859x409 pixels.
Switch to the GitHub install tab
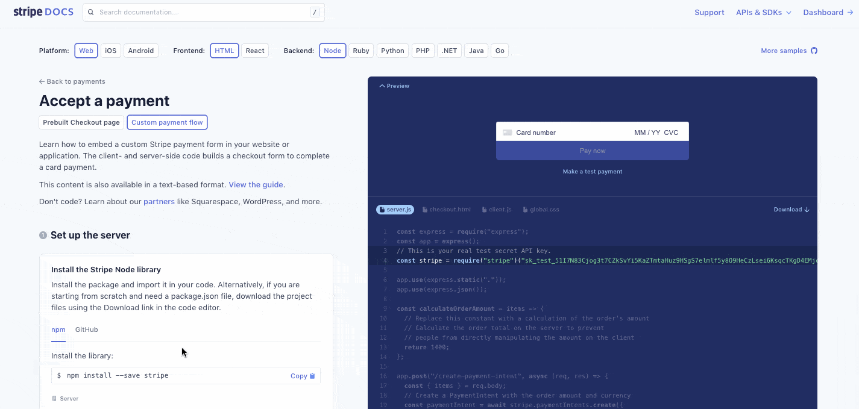pyautogui.click(x=86, y=329)
